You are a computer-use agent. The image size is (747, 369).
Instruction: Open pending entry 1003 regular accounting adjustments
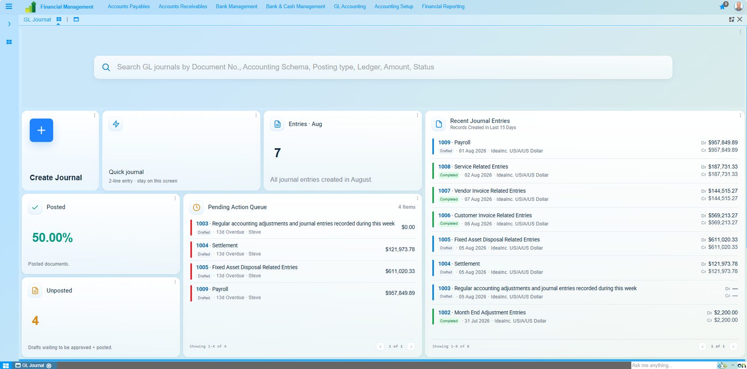point(303,227)
